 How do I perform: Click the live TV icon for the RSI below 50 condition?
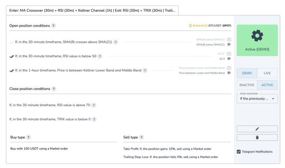coord(229,53)
